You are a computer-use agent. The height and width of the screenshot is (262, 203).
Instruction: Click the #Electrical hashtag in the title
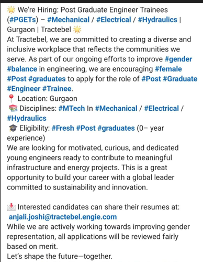(x=114, y=20)
